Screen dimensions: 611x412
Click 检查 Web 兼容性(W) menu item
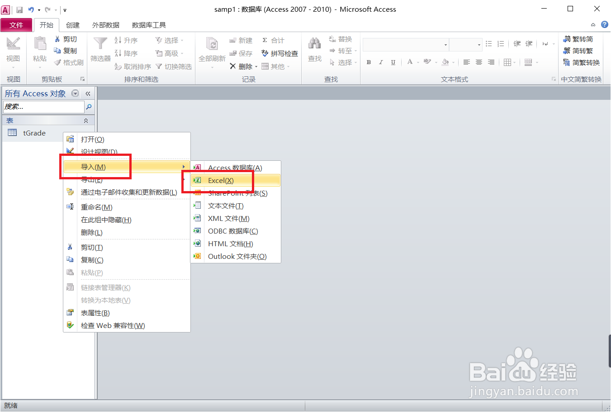click(x=127, y=325)
